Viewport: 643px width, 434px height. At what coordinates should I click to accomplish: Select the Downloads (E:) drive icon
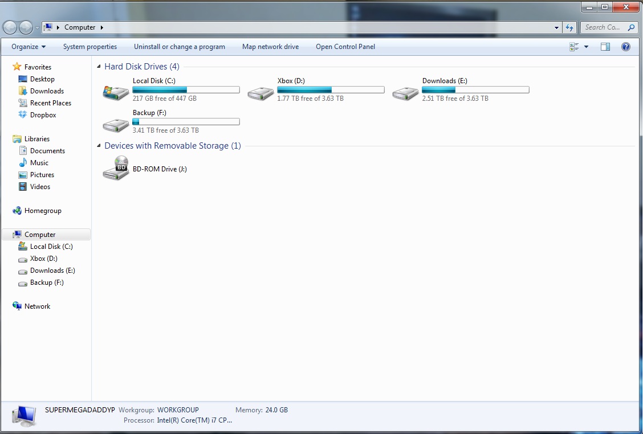coord(405,93)
